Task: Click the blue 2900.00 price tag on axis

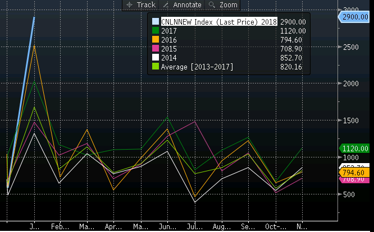Action: [355, 17]
